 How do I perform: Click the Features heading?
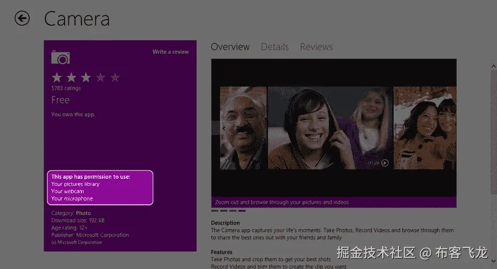tap(221, 252)
